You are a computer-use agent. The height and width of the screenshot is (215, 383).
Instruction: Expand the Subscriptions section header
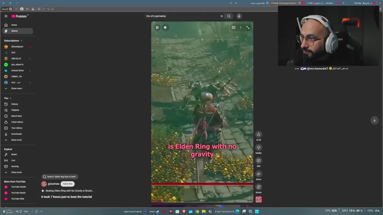point(13,41)
